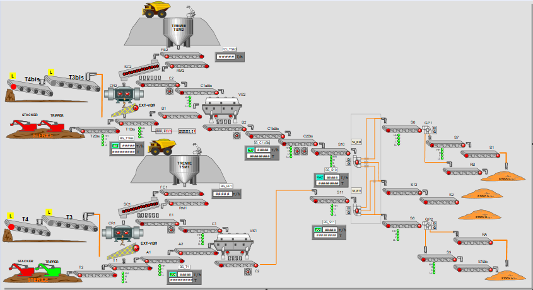Click the diverter chute below S10 conveyor
Screen dimensions: 533x290
click(x=356, y=161)
